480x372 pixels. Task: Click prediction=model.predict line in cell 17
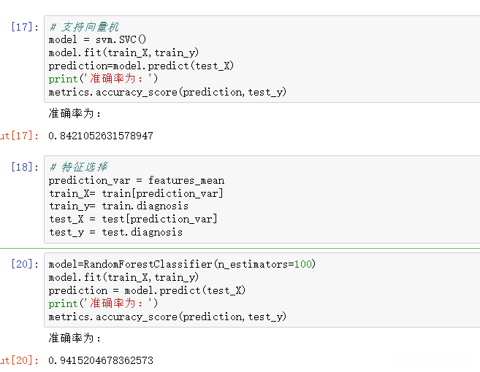[141, 66]
